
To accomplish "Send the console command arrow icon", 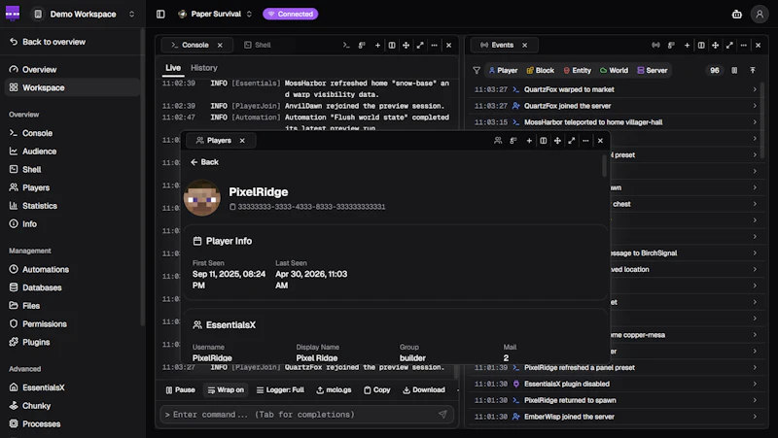I will coord(442,415).
